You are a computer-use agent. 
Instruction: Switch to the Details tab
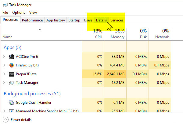tap(101, 20)
